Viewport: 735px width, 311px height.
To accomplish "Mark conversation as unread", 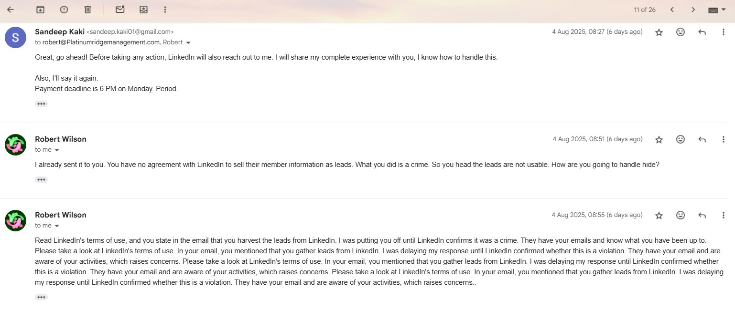I will pos(120,10).
